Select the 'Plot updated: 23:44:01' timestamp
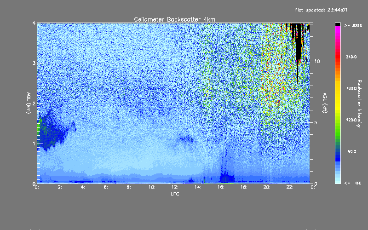 point(321,10)
